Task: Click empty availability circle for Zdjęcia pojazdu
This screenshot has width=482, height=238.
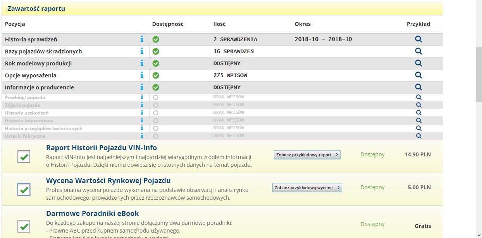Action: (156, 105)
